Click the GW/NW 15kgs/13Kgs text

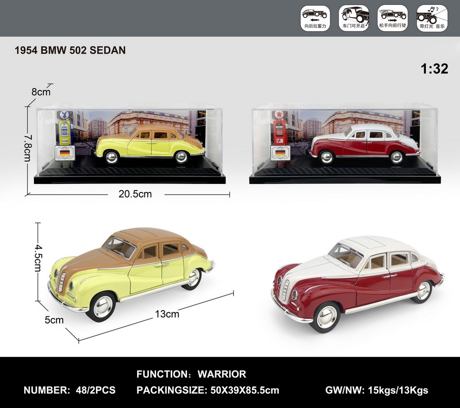pos(377,390)
